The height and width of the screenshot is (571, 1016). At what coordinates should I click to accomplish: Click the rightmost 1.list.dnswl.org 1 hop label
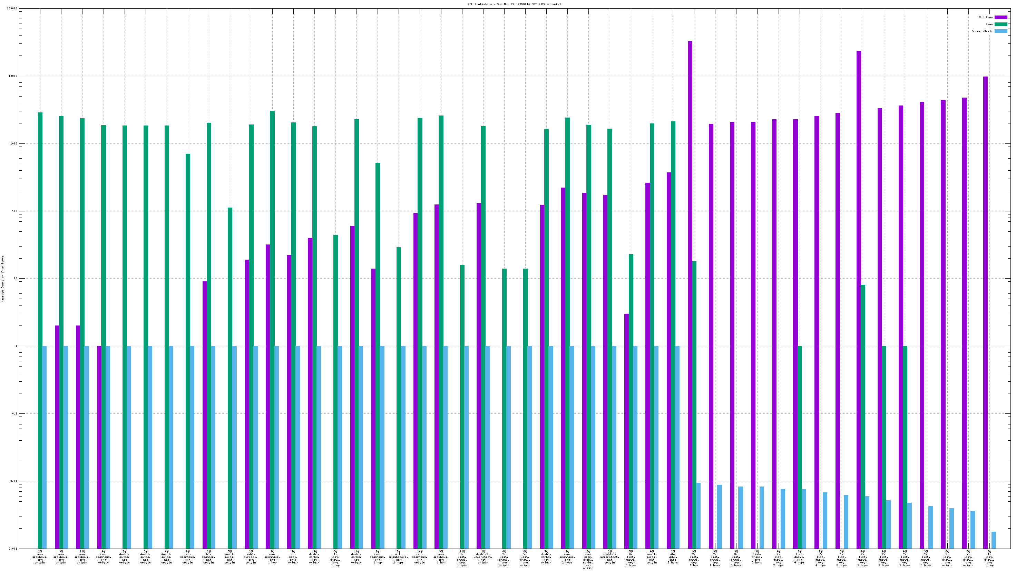pyautogui.click(x=989, y=558)
